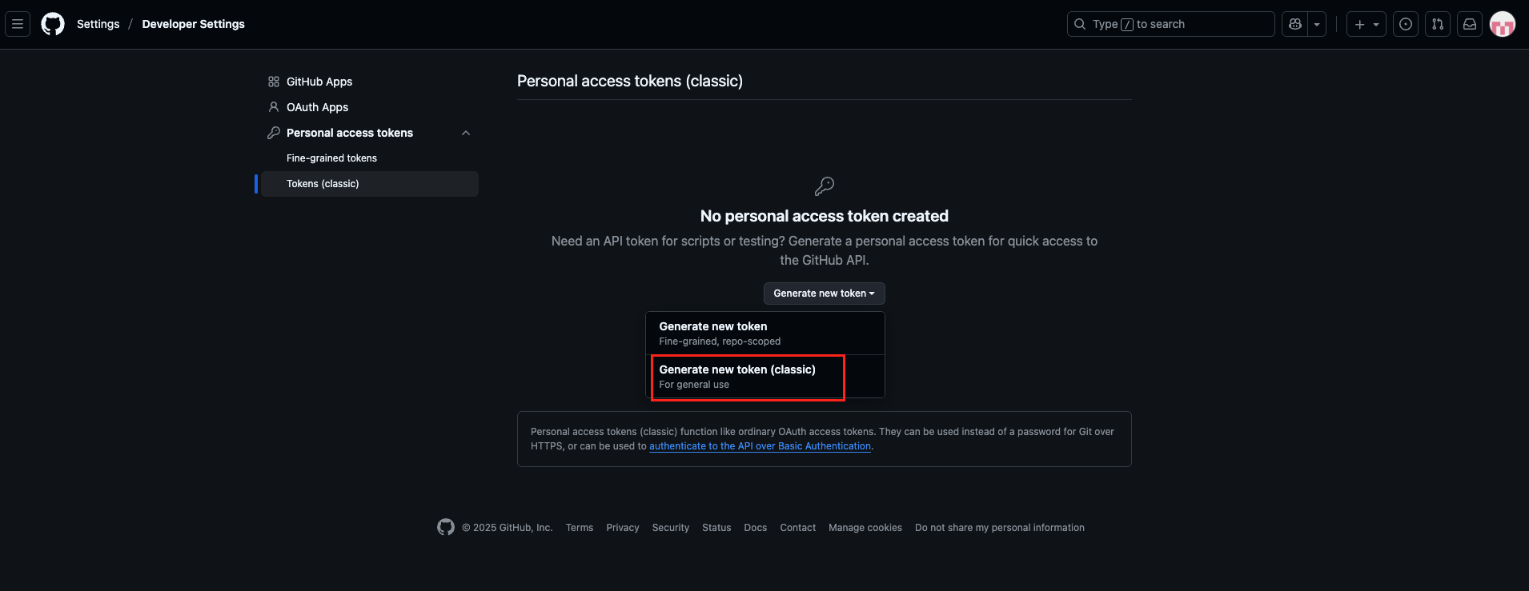Click the GitHub logo homepage icon
Screen dimensions: 1529x591
tap(53, 24)
